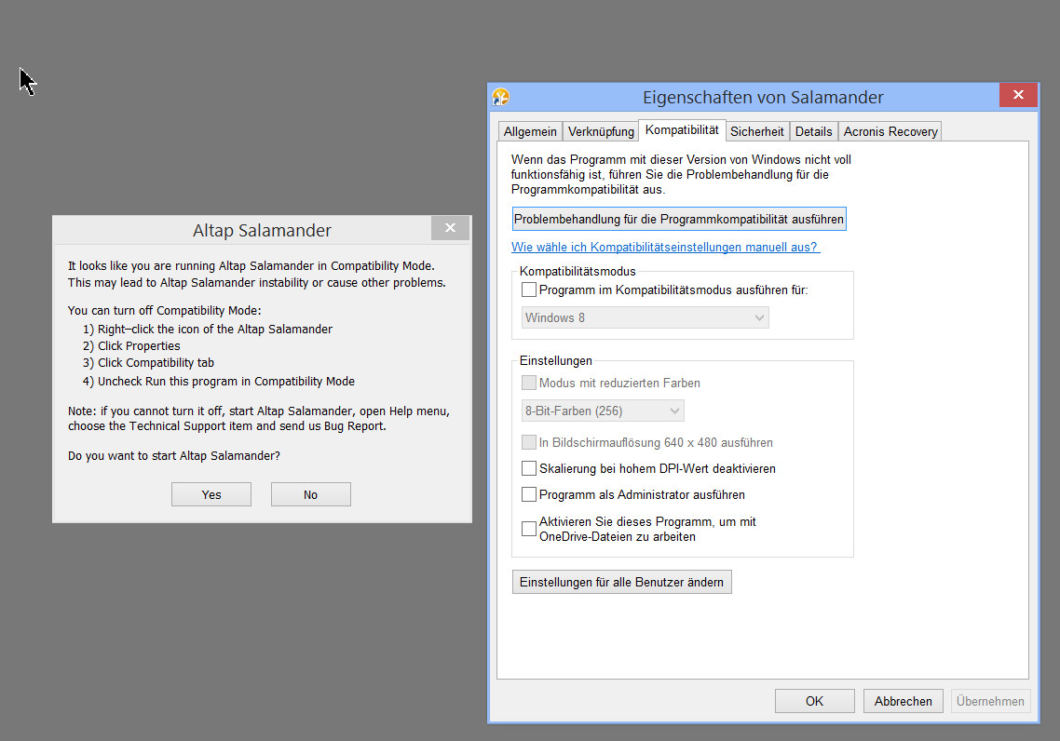Run Problembehandlung für die Programmkompatibilität

(679, 220)
